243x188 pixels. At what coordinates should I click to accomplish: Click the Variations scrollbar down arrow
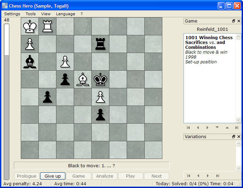[x=238, y=168]
